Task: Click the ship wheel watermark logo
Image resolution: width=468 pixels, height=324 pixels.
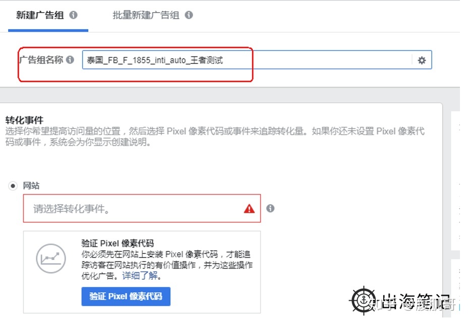Action: point(363,300)
